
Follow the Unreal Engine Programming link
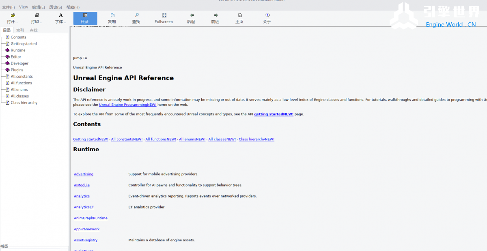click(127, 105)
